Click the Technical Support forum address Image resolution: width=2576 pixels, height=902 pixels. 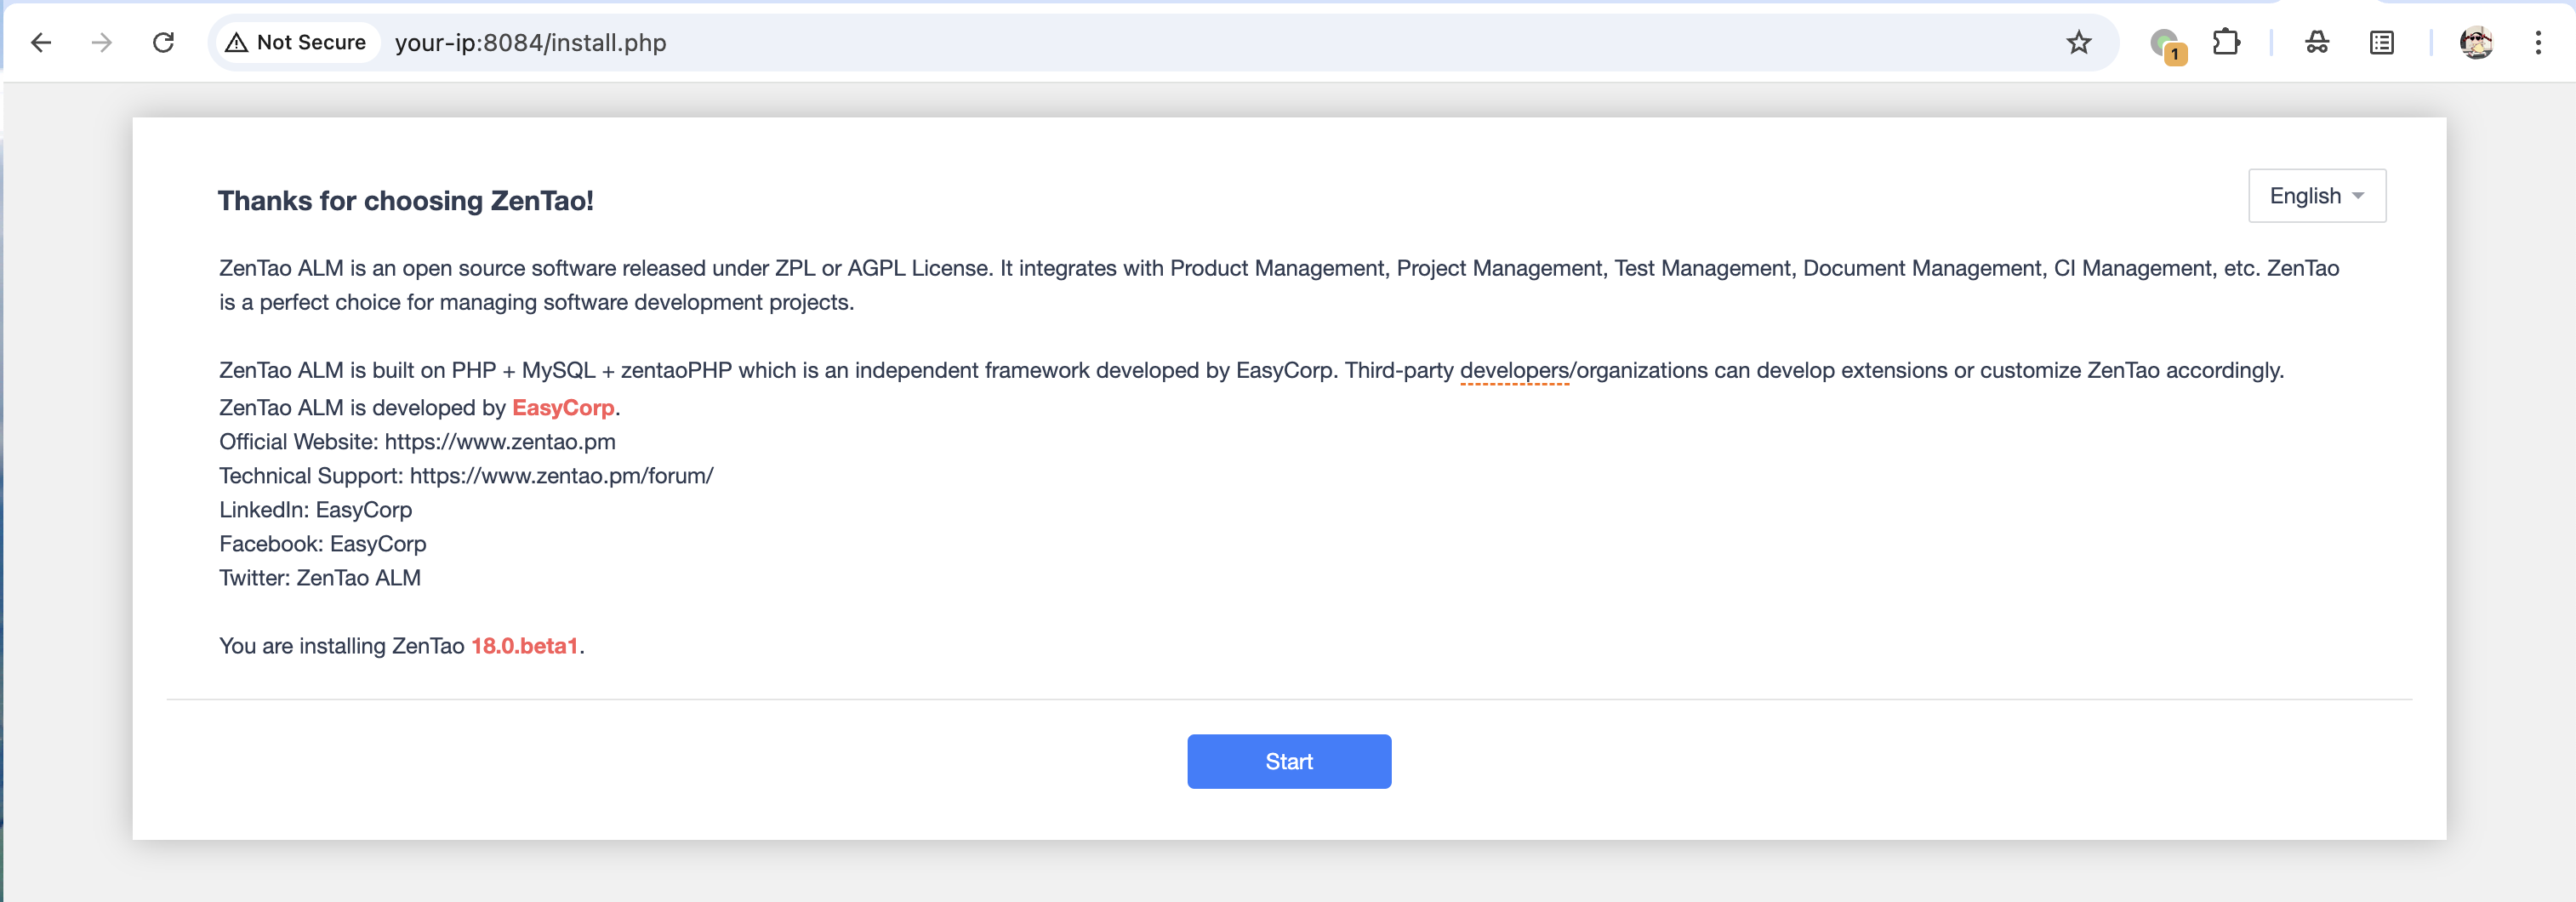(561, 476)
